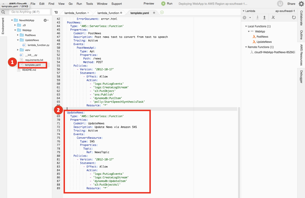Click the deploy function upload arrow icon
Screen dimensions: 305x198
(x=264, y=17)
